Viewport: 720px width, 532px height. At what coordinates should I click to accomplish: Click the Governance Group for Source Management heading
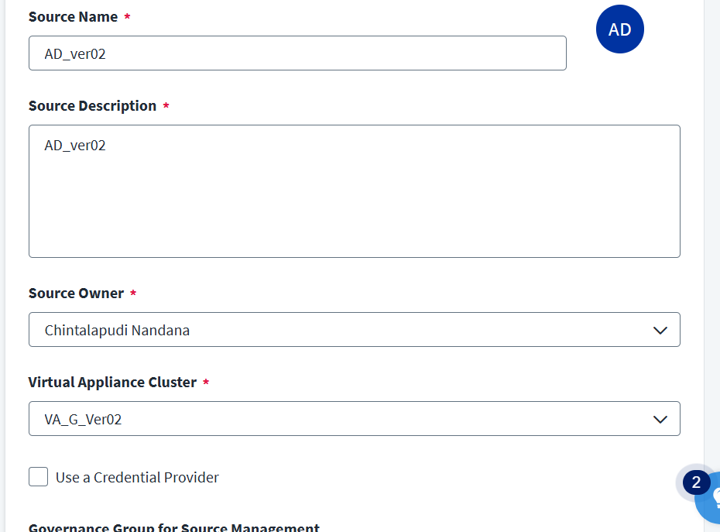[x=173, y=527]
